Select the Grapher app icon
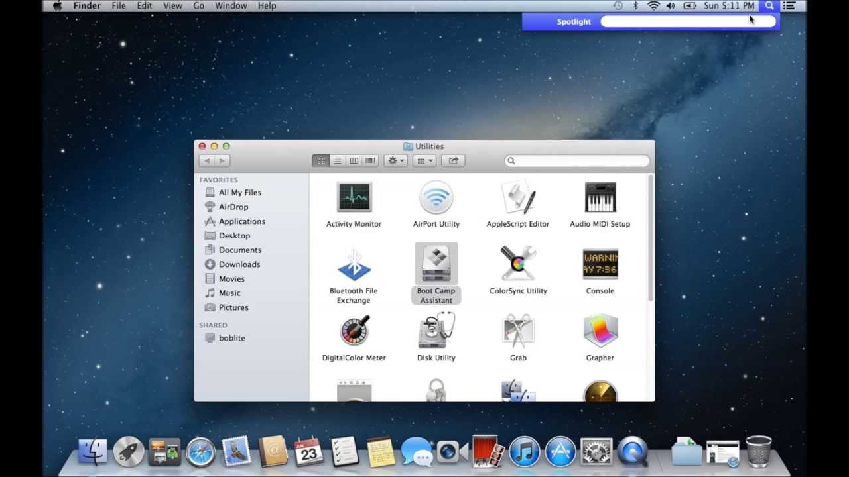The height and width of the screenshot is (477, 849). pos(600,331)
